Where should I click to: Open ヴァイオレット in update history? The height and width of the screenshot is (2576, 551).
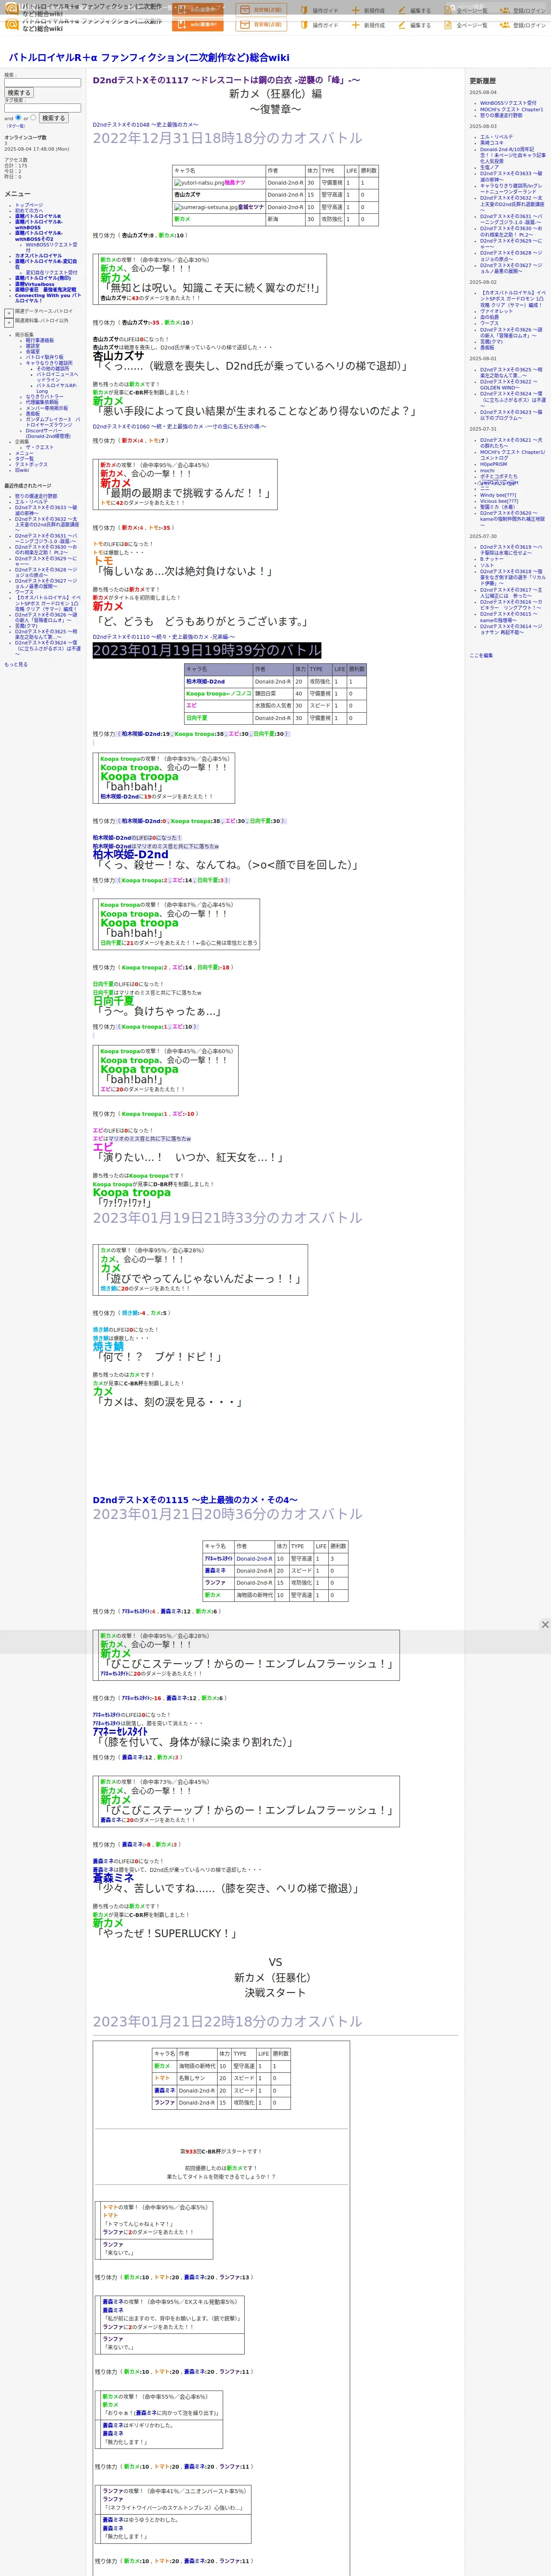click(496, 311)
